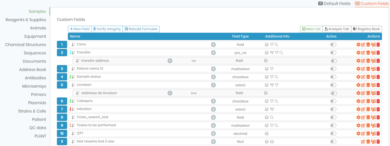Click database action icon for transfer address
This screenshot has width=390, height=146.
pyautogui.click(x=368, y=61)
